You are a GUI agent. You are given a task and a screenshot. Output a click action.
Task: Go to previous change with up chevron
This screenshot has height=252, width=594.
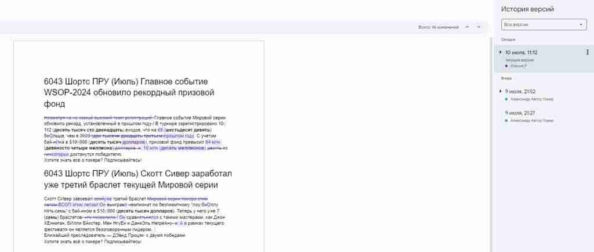pos(467,27)
